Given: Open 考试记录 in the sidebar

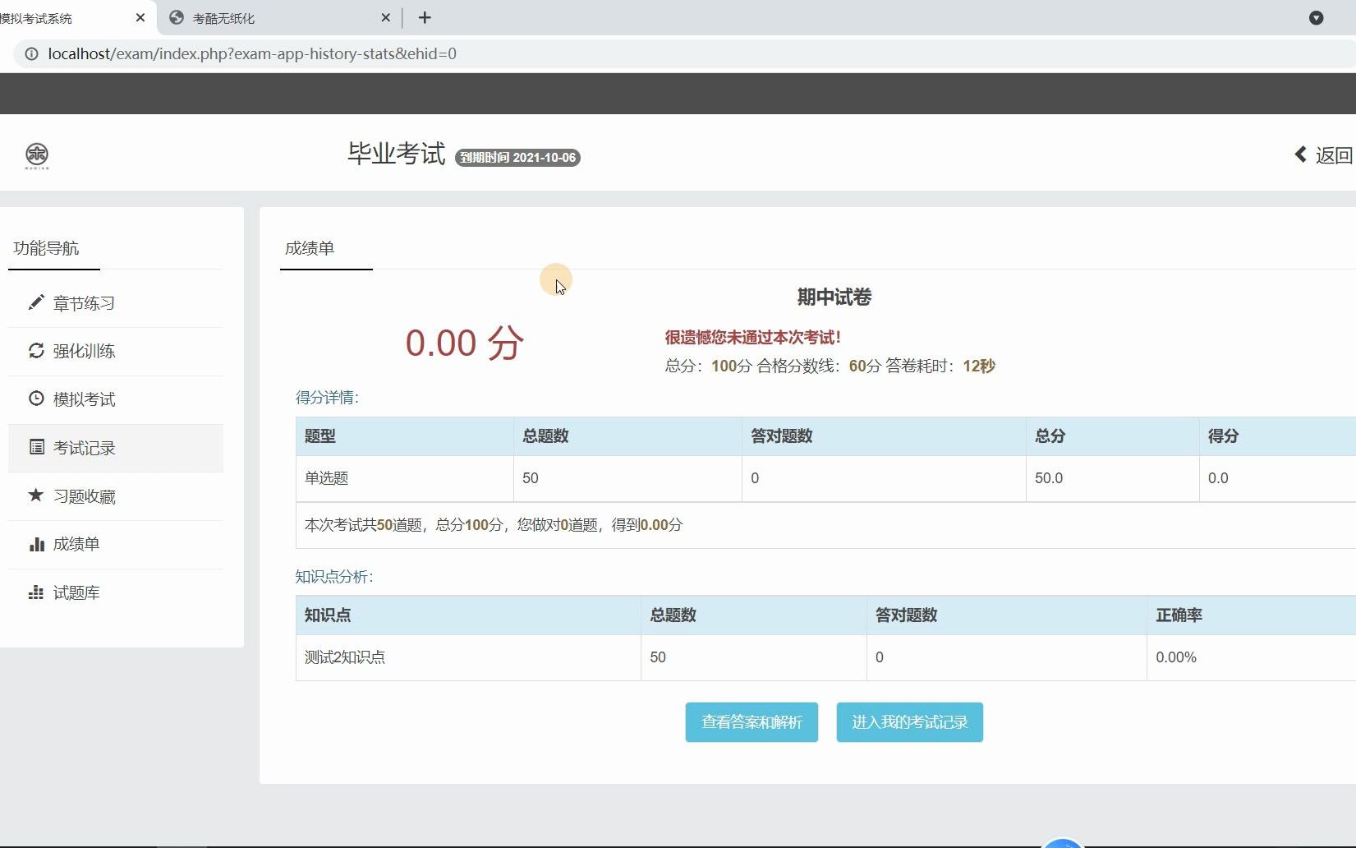Looking at the screenshot, I should point(116,448).
